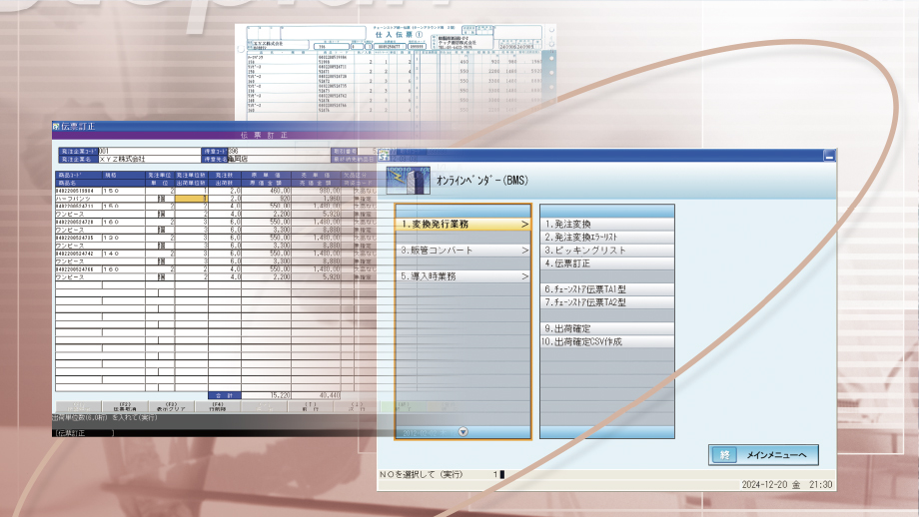Click the circular down-arrow icon under the left menu
Viewport: 919px width, 517px height.
462,431
